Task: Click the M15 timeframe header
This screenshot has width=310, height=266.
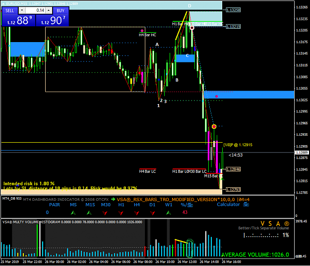Action: (x=90, y=205)
